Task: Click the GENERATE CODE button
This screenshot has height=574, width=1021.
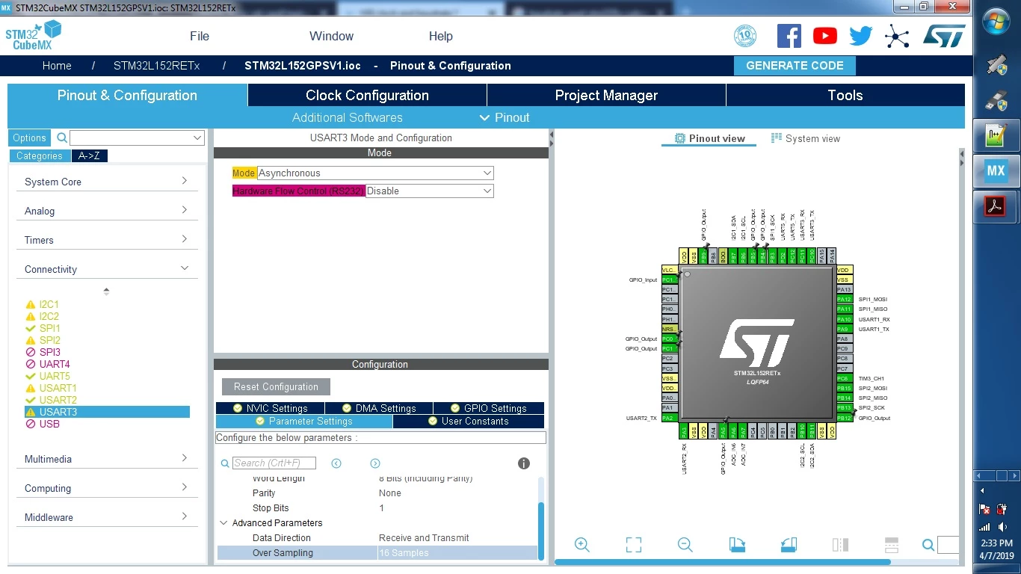Action: (795, 66)
